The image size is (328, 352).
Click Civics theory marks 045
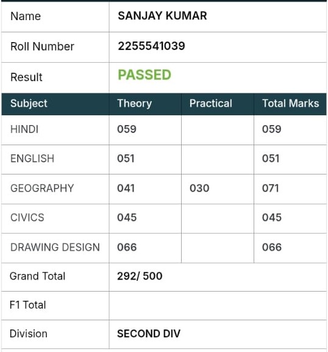pyautogui.click(x=127, y=218)
